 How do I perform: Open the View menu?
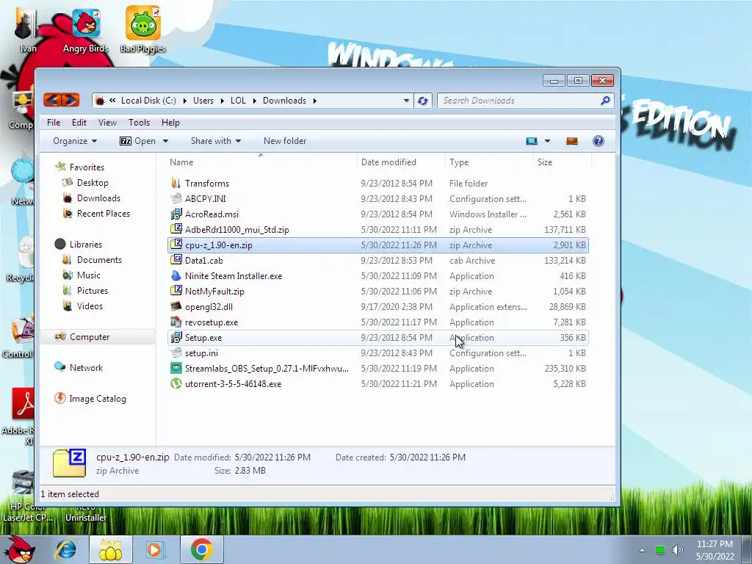point(107,123)
